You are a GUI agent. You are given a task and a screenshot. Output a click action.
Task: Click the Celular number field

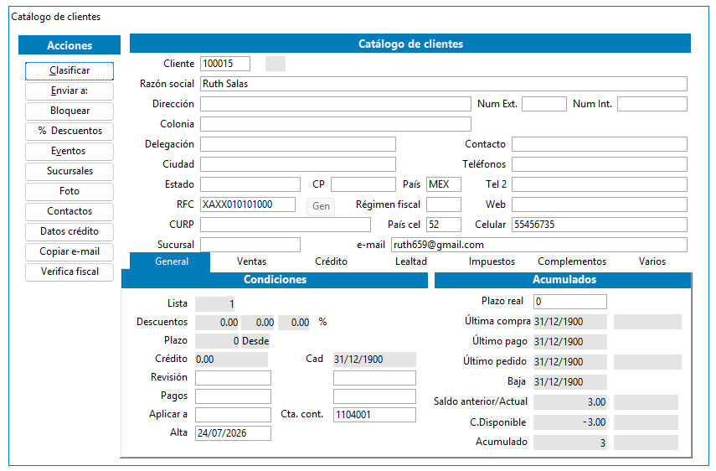coord(599,225)
